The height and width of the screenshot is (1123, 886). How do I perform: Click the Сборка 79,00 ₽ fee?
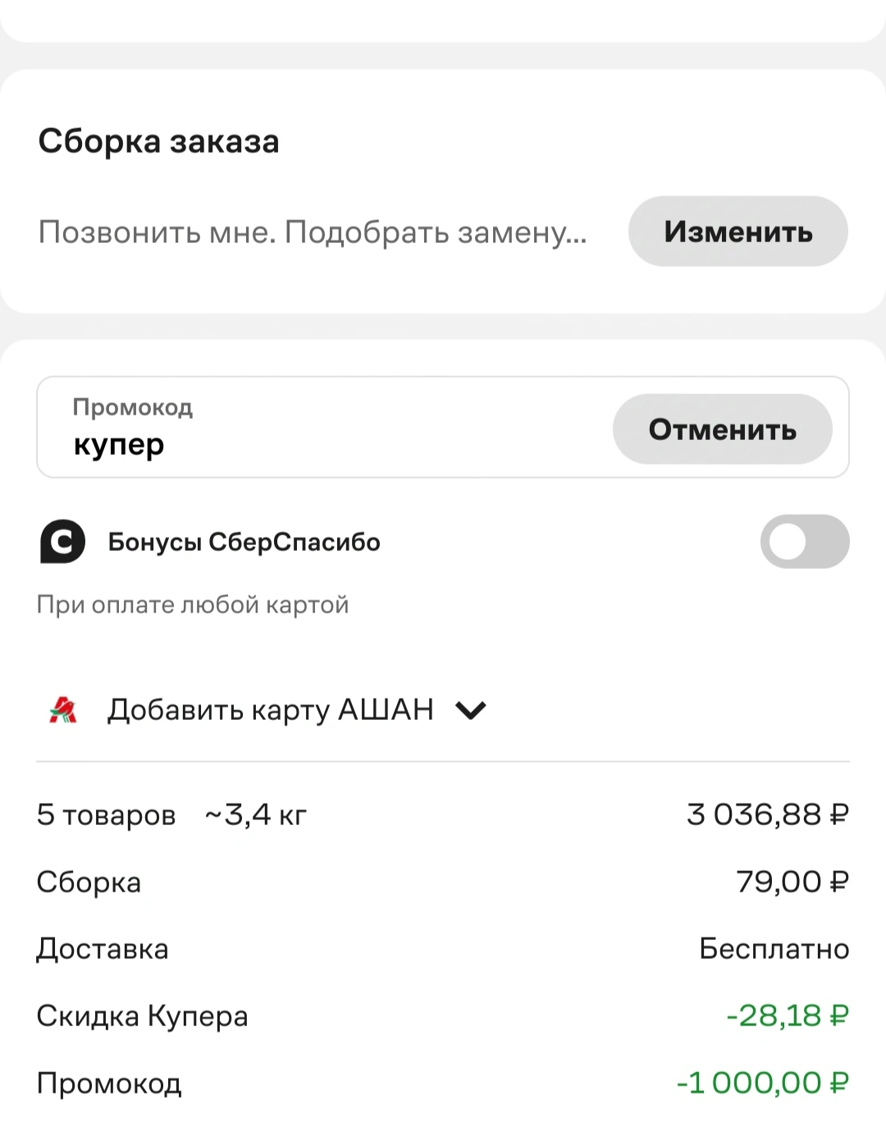(x=792, y=882)
